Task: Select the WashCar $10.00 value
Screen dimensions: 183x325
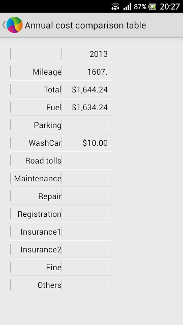Action: coord(95,143)
